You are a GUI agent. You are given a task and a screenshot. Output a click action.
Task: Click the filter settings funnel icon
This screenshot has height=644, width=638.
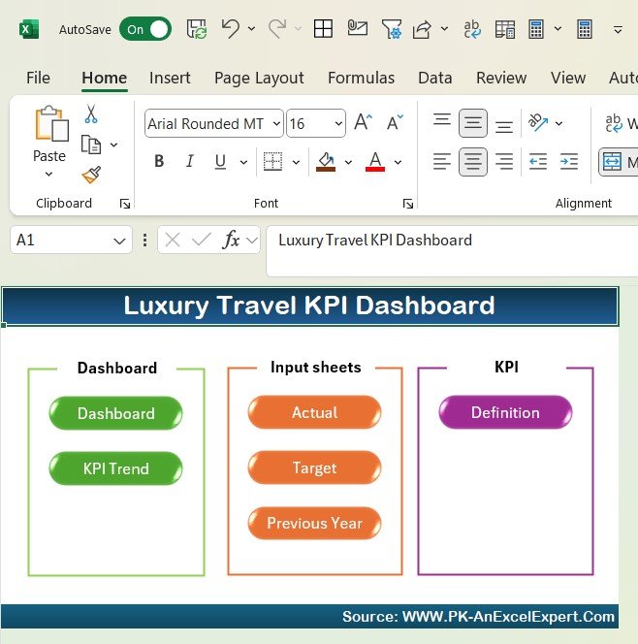(392, 29)
